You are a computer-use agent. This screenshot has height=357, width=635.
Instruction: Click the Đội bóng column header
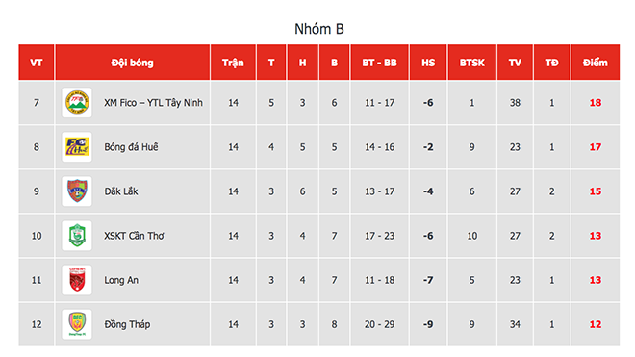coord(133,63)
